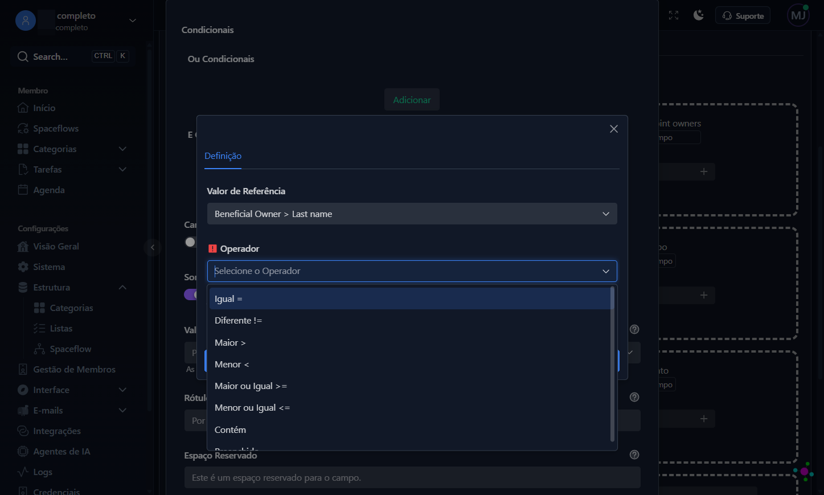Open Agentes de IA icon
This screenshot has width=824, height=495.
point(23,451)
